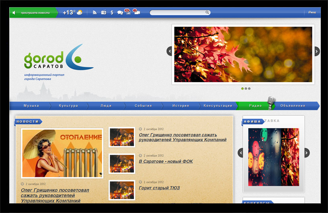Select the second slideshow dot

click(246, 88)
